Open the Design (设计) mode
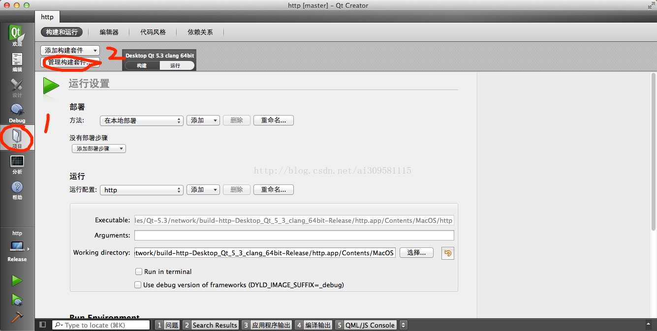The width and height of the screenshot is (657, 331). [x=17, y=88]
